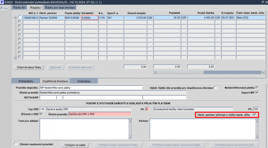Click bank account cell číslo-2322

pyautogui.click(x=251, y=17)
